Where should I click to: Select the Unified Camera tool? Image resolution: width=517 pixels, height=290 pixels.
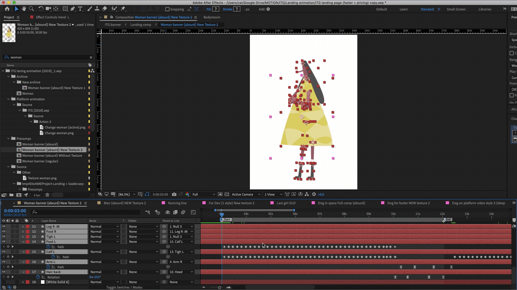tap(48, 9)
